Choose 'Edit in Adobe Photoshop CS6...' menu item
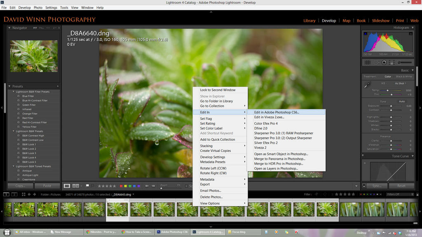This screenshot has height=237, width=422. coord(277,112)
